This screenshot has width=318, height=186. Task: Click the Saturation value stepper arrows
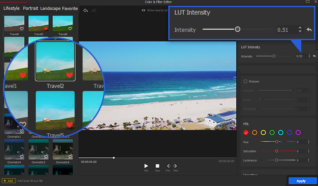[310, 151]
